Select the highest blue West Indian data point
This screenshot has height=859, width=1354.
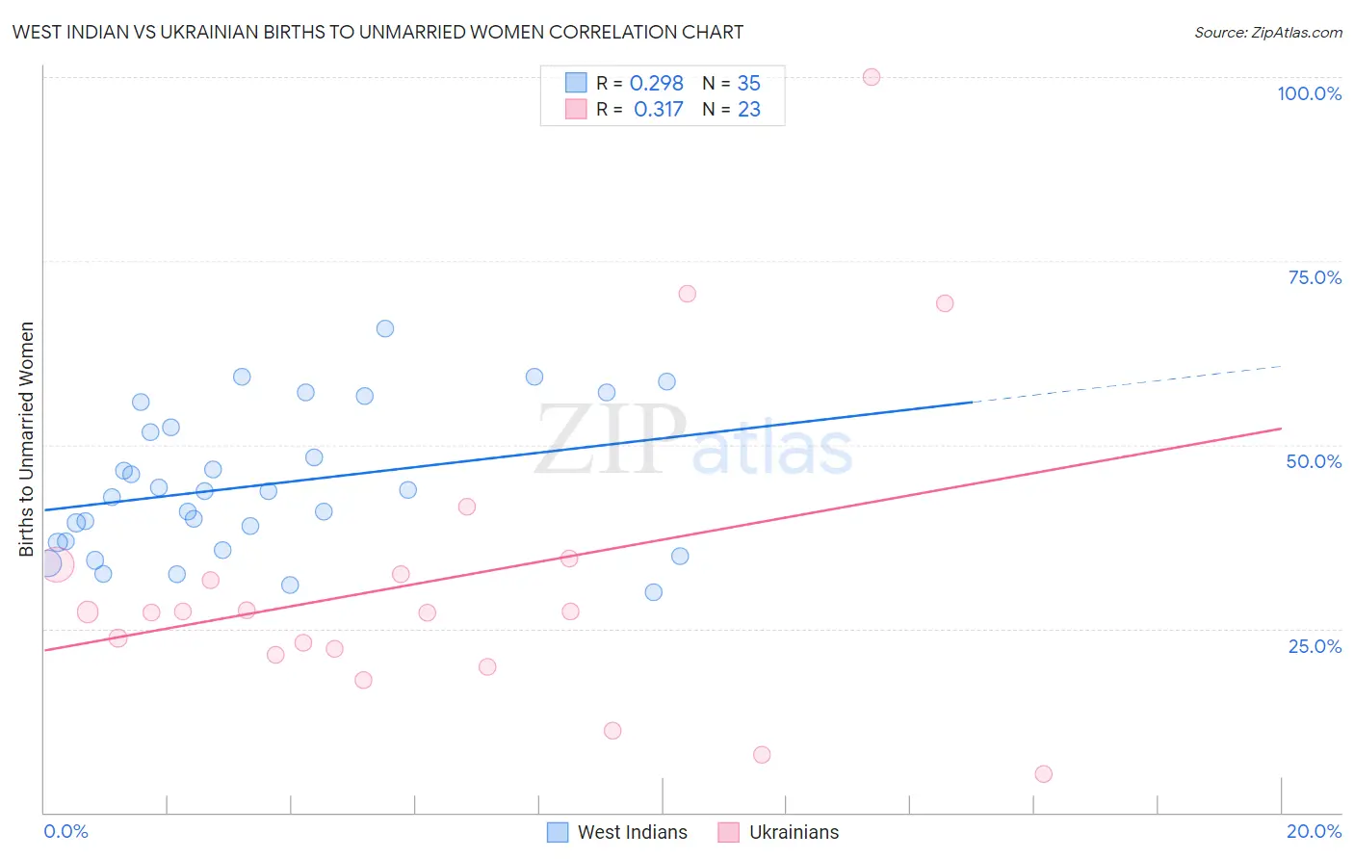tap(385, 328)
